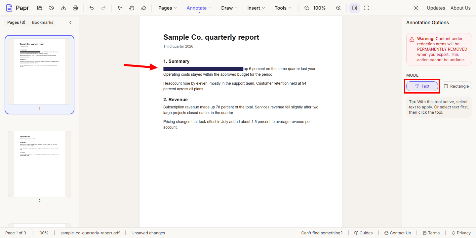Open the Updates link
The height and width of the screenshot is (238, 476).
436,8
